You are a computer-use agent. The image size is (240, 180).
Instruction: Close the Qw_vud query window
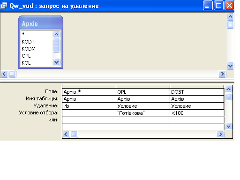point(229,6)
